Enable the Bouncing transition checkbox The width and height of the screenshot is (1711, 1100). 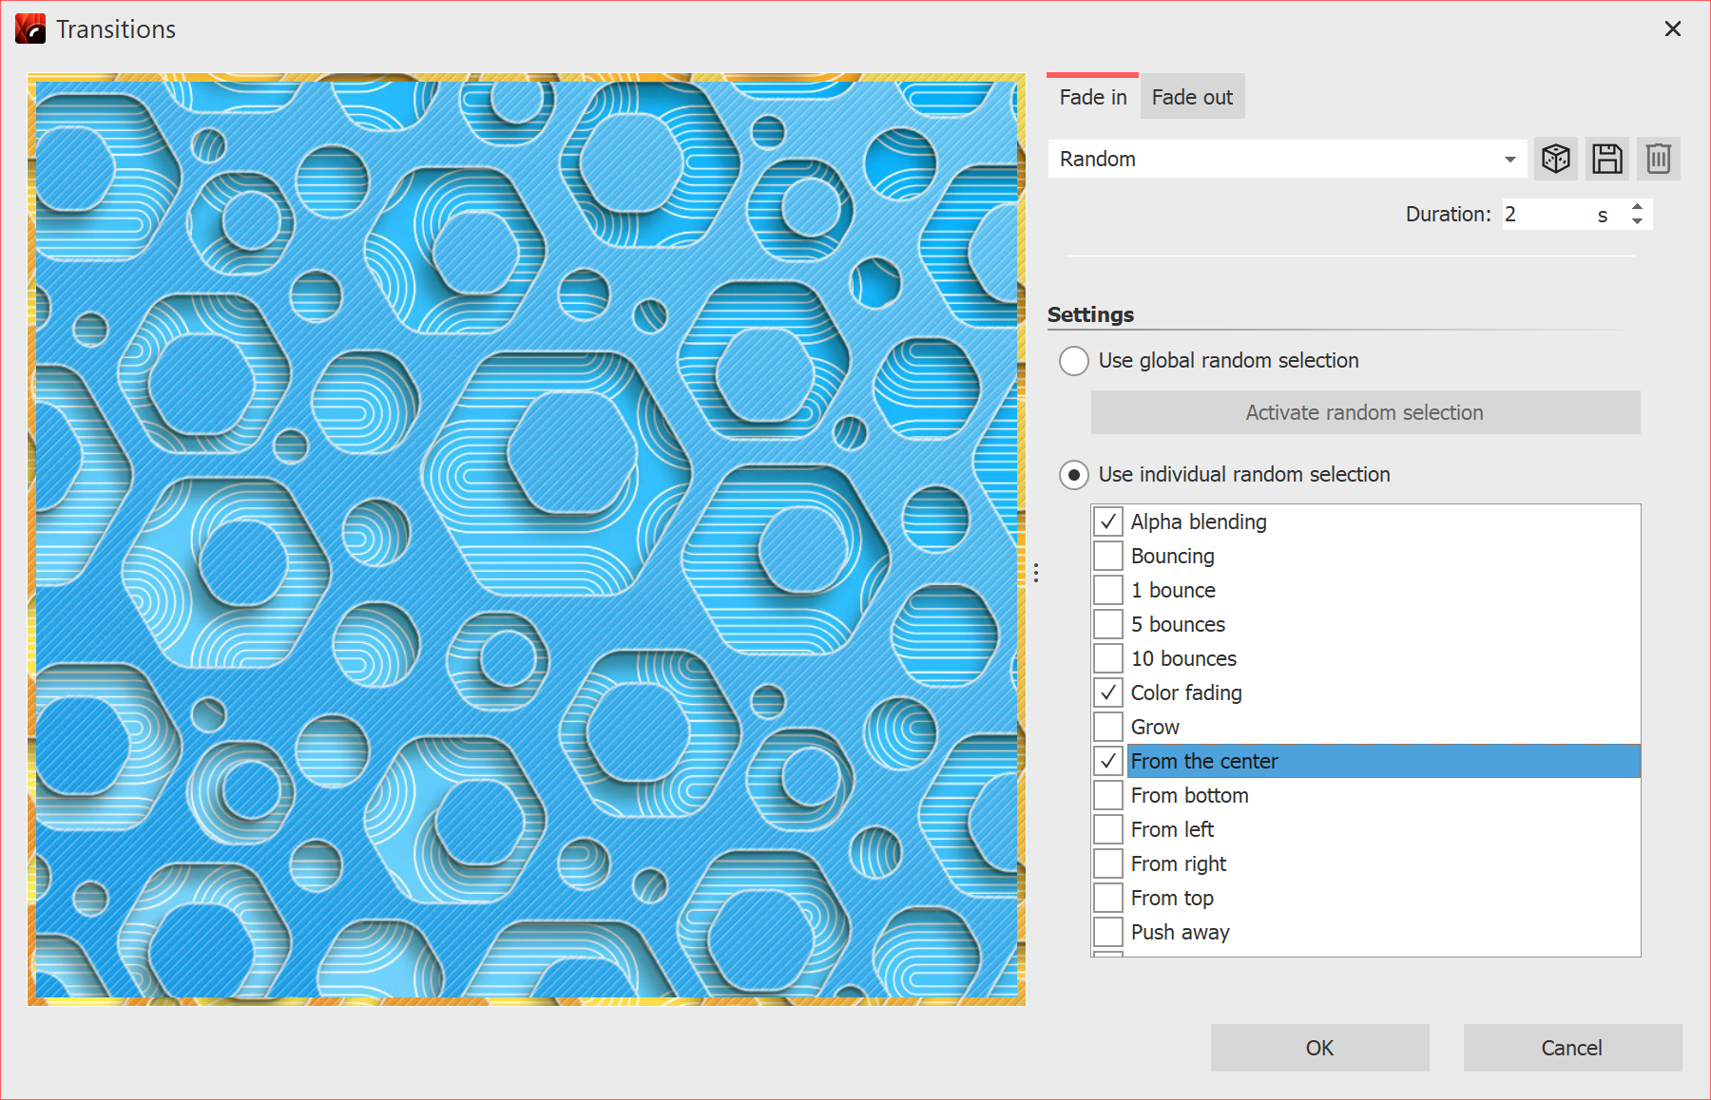1108,556
